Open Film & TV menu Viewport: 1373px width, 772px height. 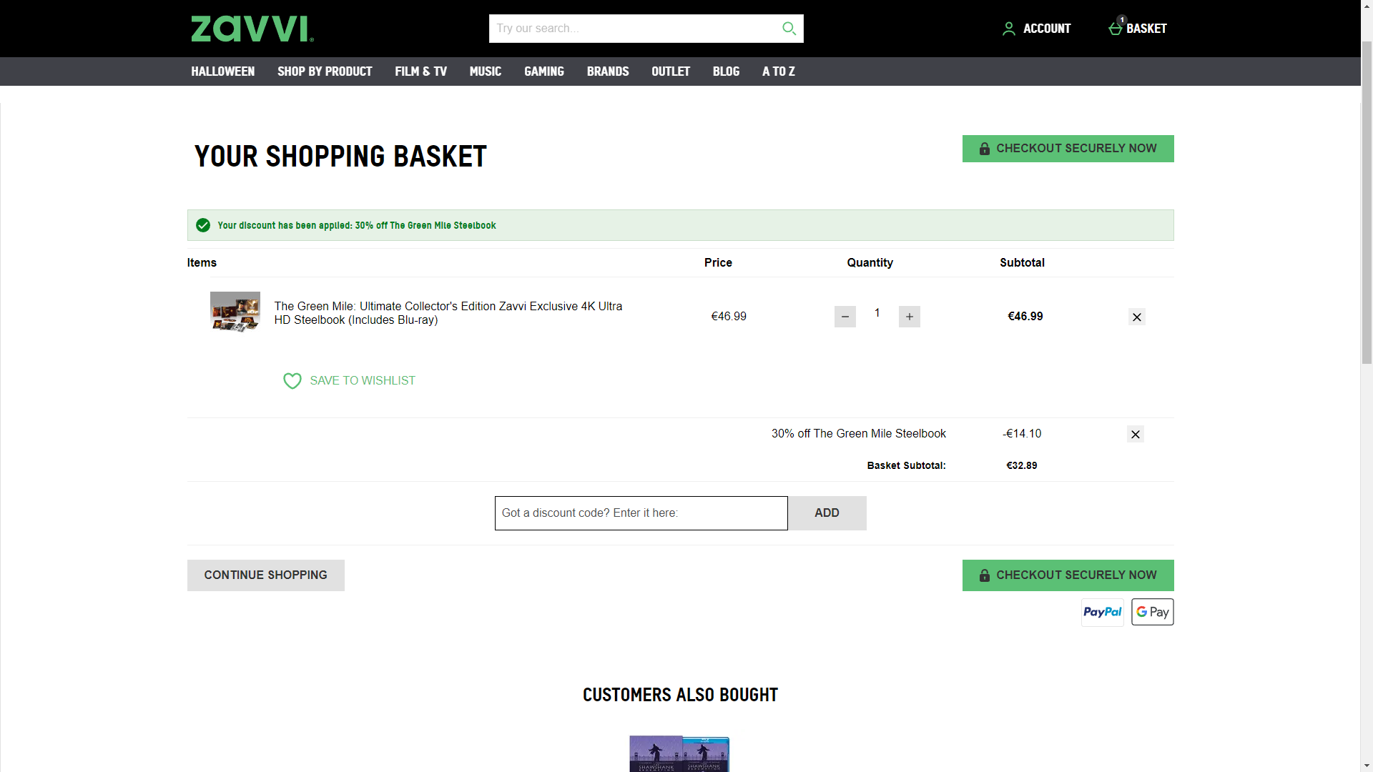click(x=420, y=71)
